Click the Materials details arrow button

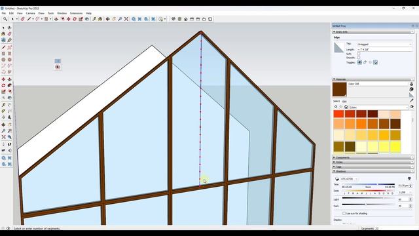(x=412, y=106)
